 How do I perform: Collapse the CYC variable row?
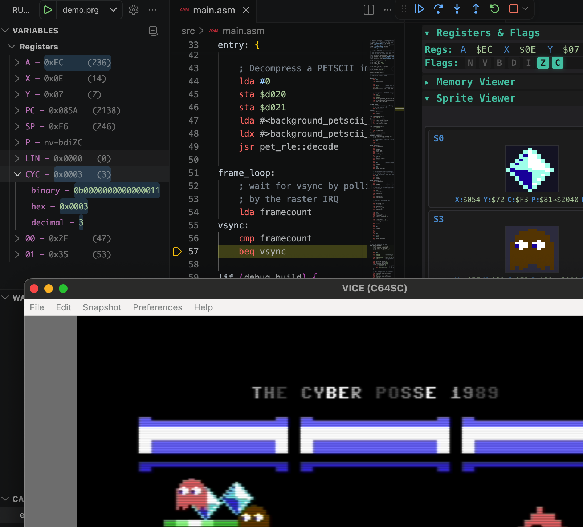17,174
